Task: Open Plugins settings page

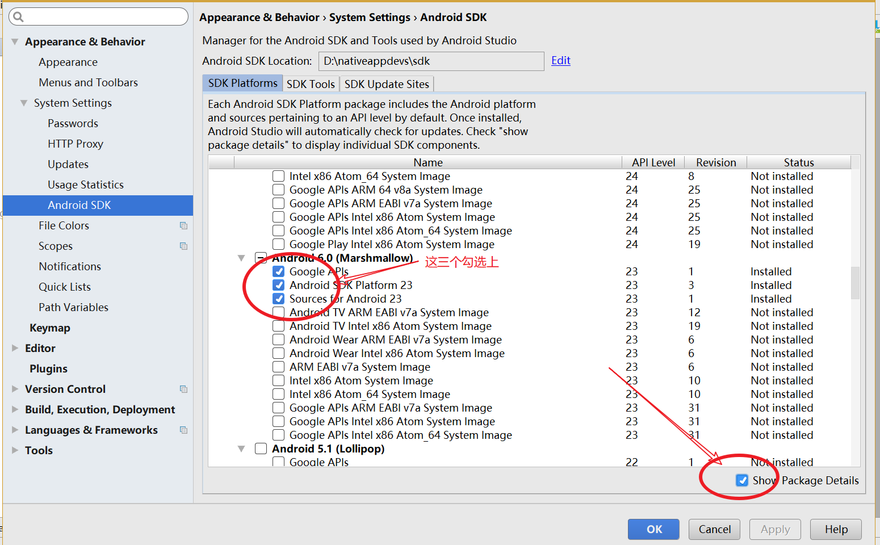Action: (x=48, y=368)
